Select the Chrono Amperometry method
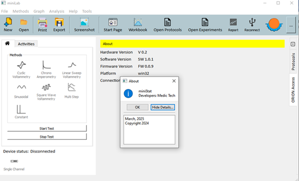 coord(46,69)
